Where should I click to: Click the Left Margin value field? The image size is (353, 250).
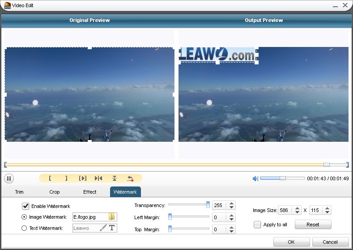coord(220,217)
